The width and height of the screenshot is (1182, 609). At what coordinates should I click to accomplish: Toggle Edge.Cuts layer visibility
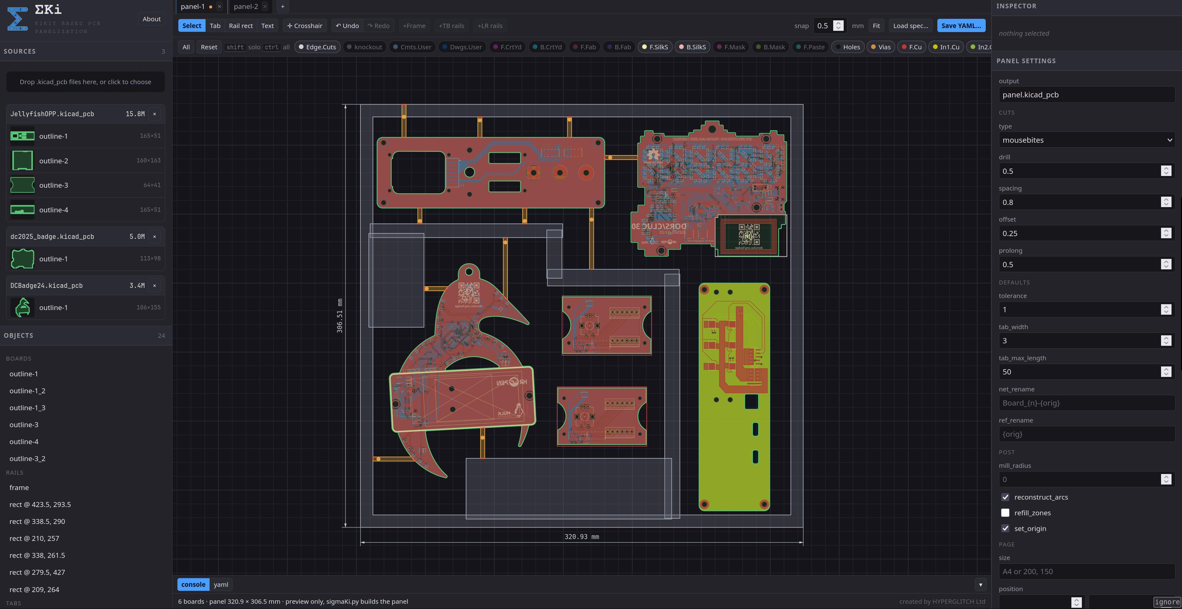pos(317,47)
